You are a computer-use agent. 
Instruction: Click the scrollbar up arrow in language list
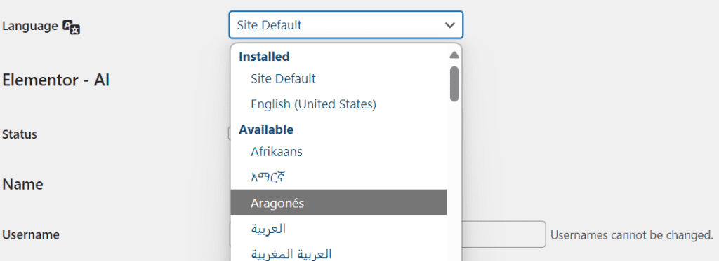pyautogui.click(x=454, y=55)
